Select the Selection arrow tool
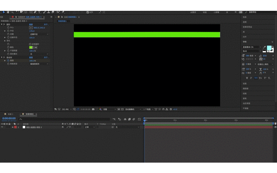Image resolution: width=277 pixels, height=173 pixels. point(4,12)
